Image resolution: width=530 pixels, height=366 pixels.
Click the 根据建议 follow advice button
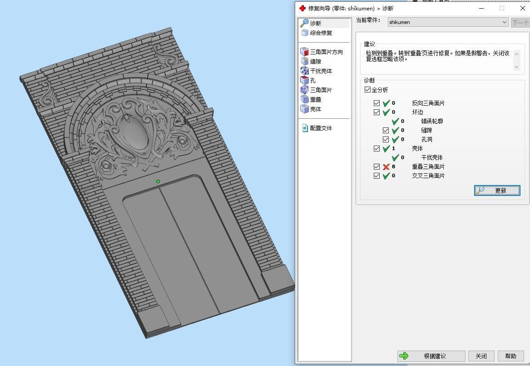(x=431, y=356)
